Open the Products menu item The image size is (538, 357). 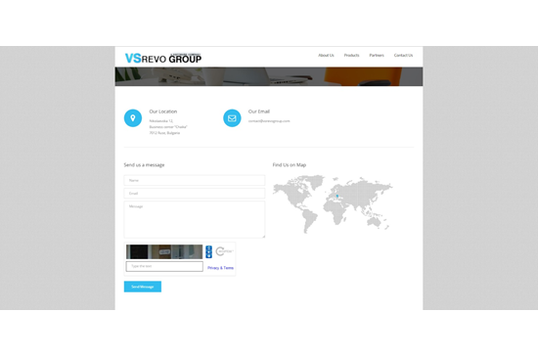[351, 55]
